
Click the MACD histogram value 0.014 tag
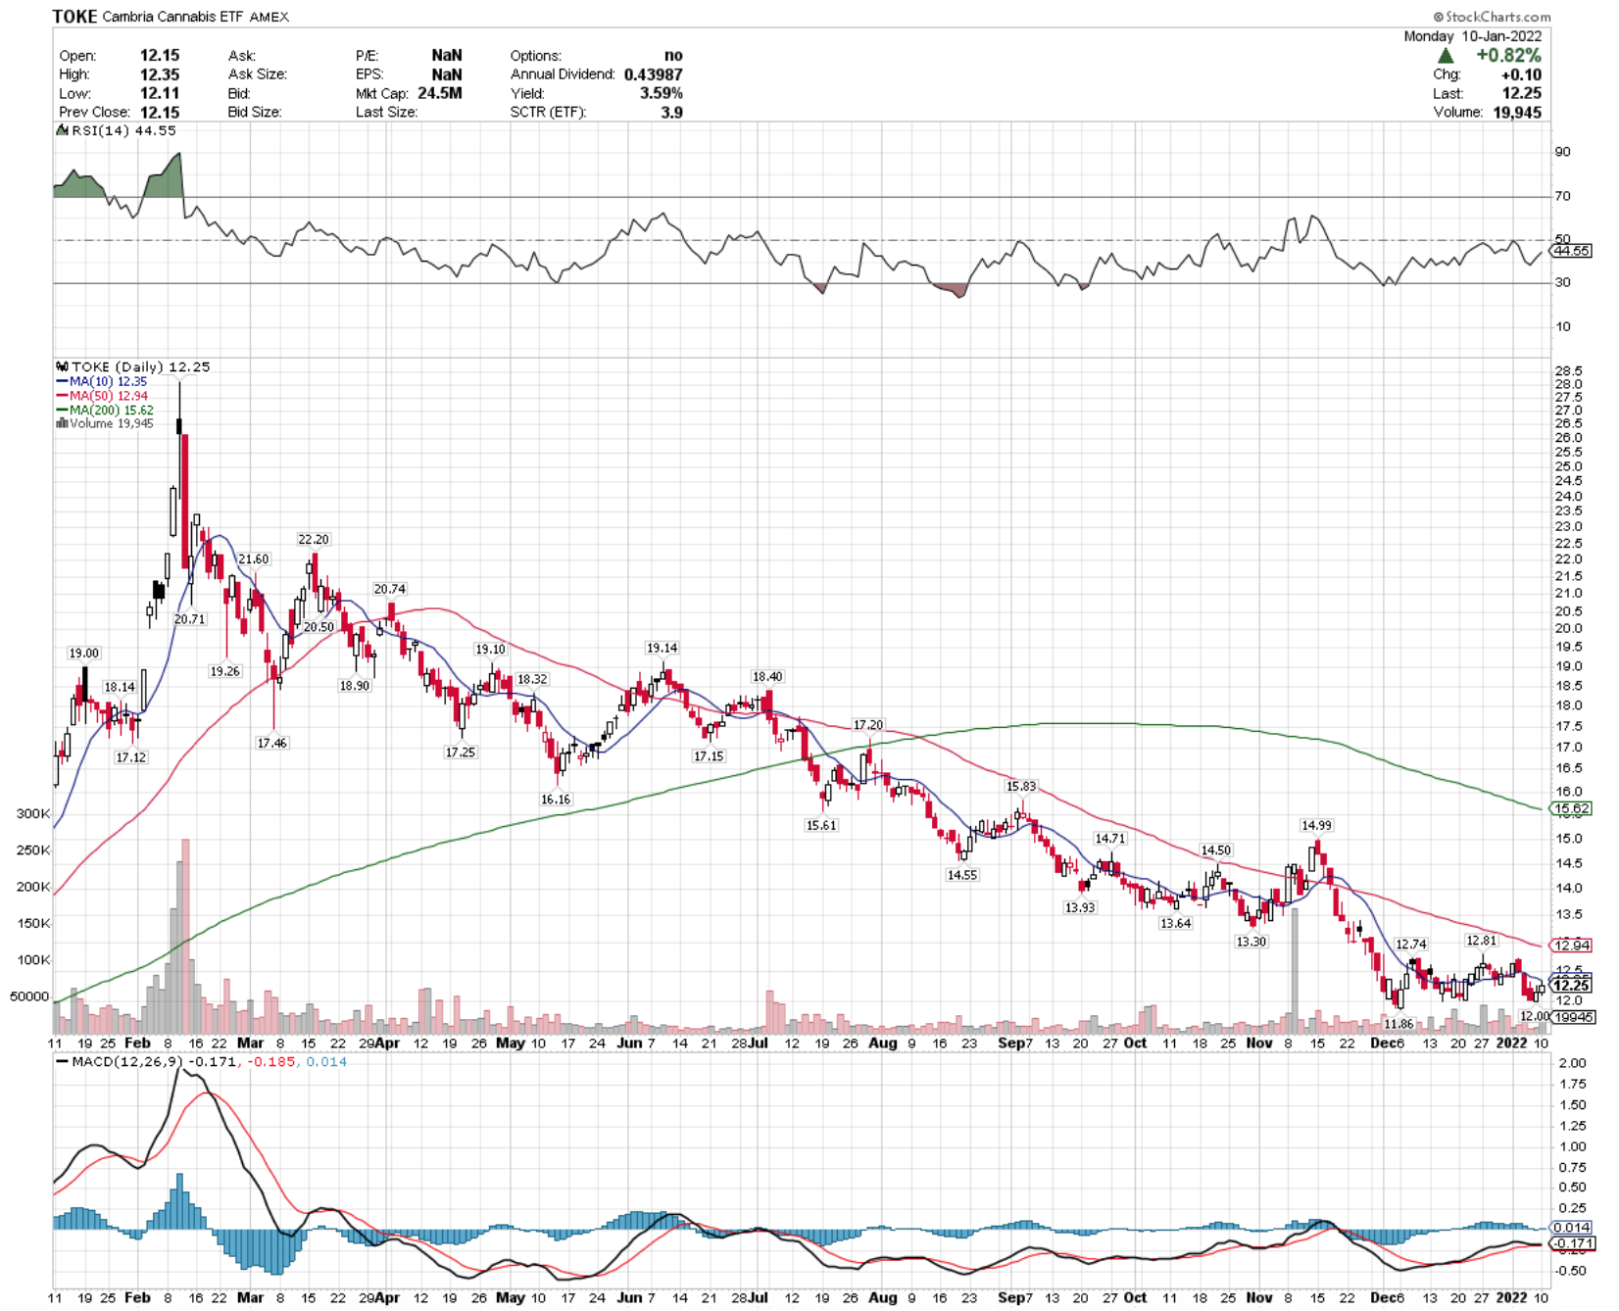tap(1571, 1228)
